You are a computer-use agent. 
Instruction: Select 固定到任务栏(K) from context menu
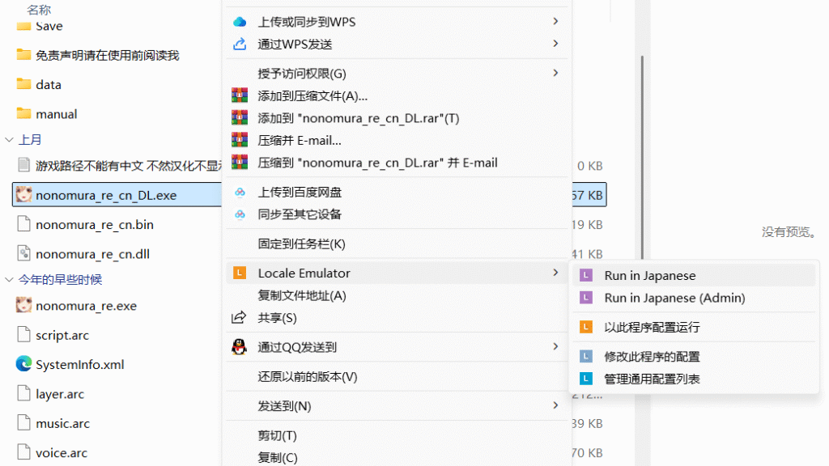coord(301,244)
